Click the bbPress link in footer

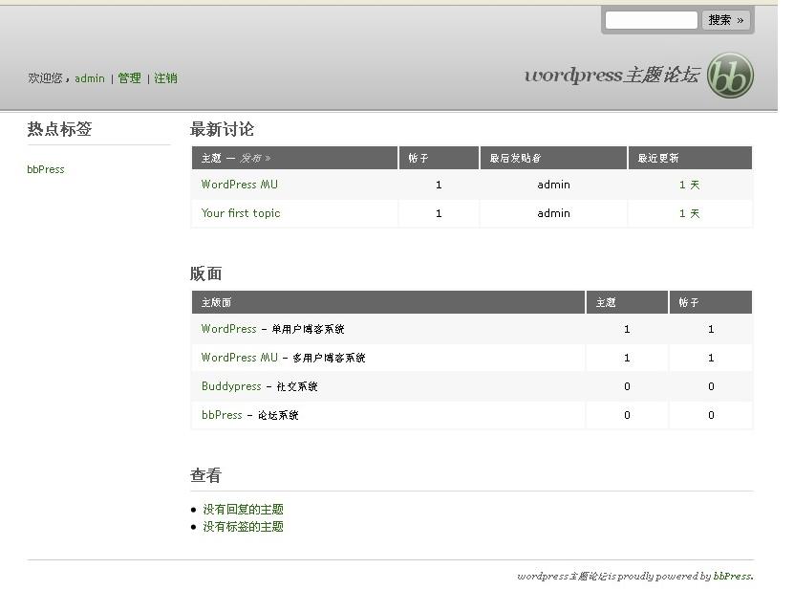click(x=732, y=577)
